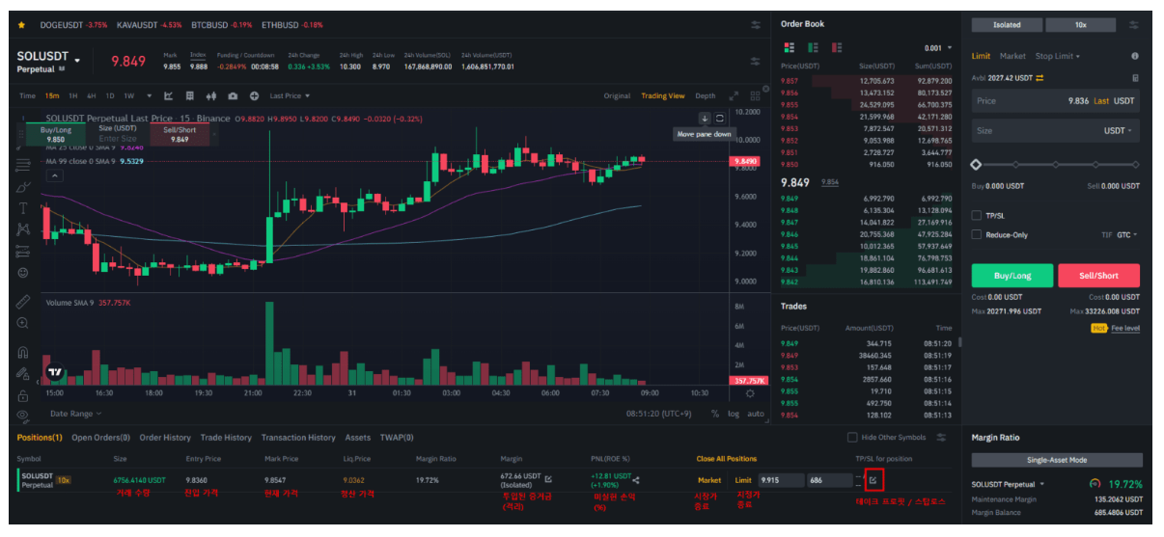This screenshot has height=537, width=1164.
Task: Click the red Sell/Short button
Action: 1098,276
